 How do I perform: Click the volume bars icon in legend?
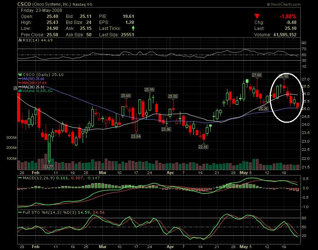coord(20,91)
